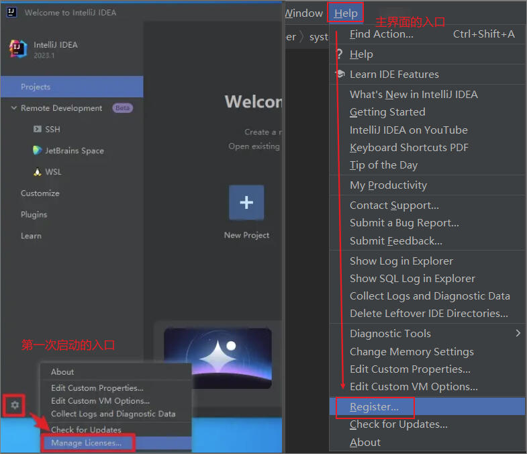This screenshot has height=454, width=527.
Task: Select the Projects tab in sidebar
Action: 72,87
